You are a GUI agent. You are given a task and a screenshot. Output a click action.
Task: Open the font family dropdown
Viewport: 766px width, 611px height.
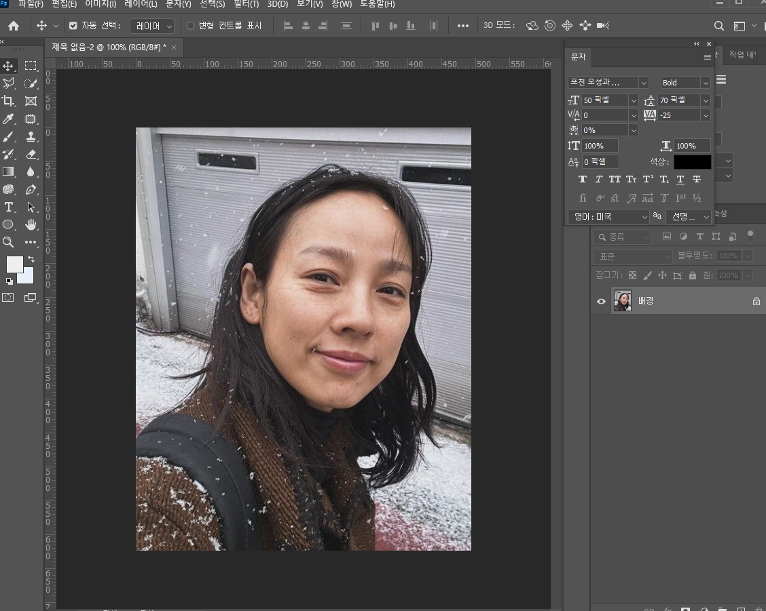644,83
